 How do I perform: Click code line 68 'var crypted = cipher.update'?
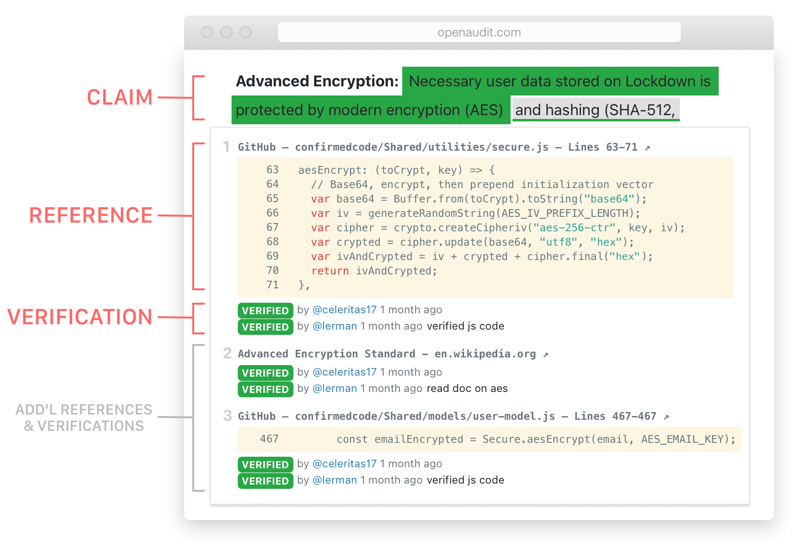click(x=472, y=242)
